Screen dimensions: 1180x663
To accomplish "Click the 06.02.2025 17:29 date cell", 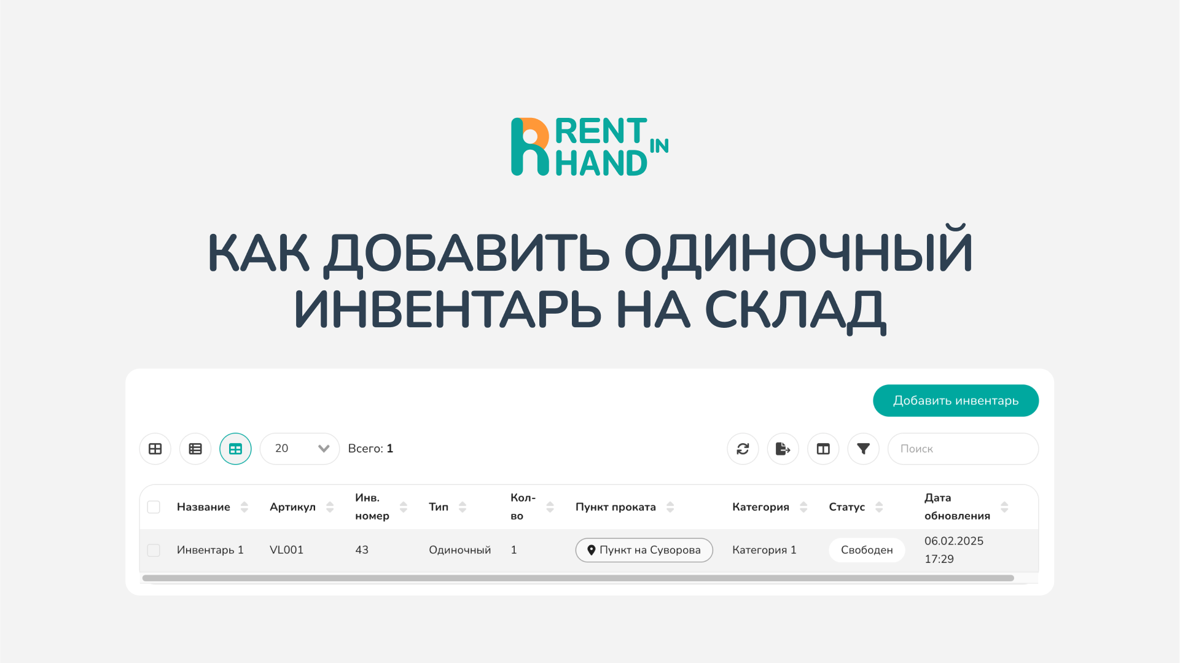I will (954, 550).
